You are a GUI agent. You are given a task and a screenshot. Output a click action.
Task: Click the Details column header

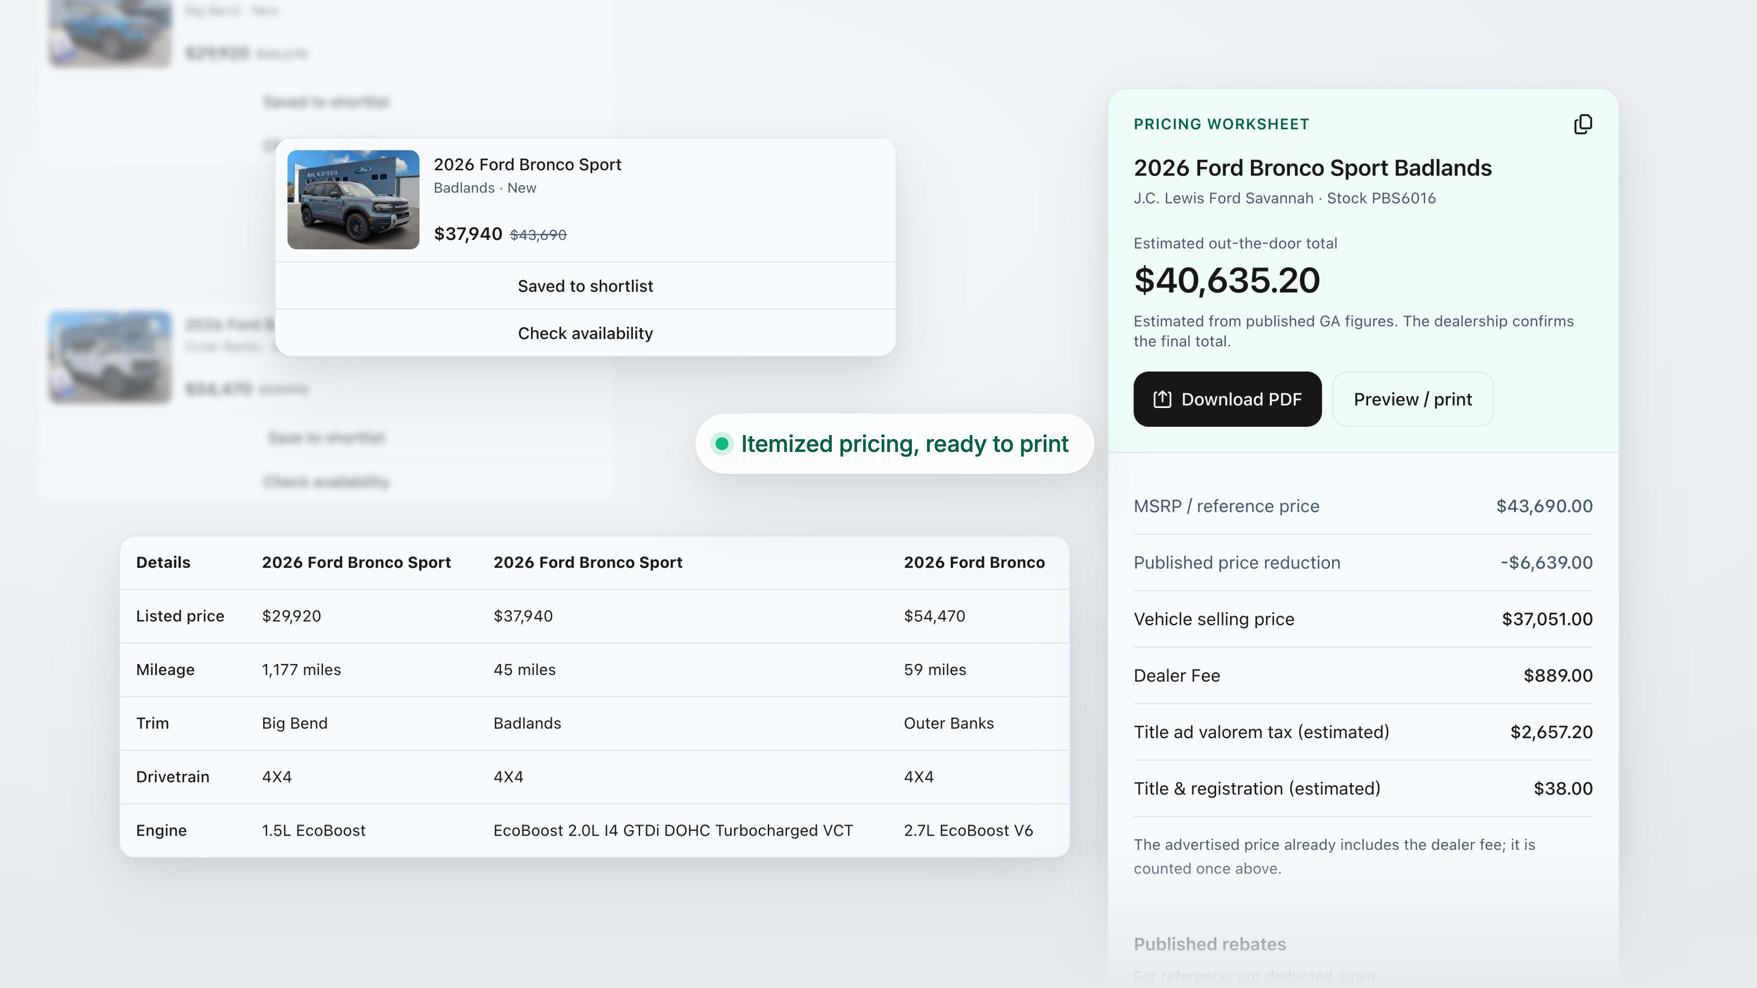163,563
